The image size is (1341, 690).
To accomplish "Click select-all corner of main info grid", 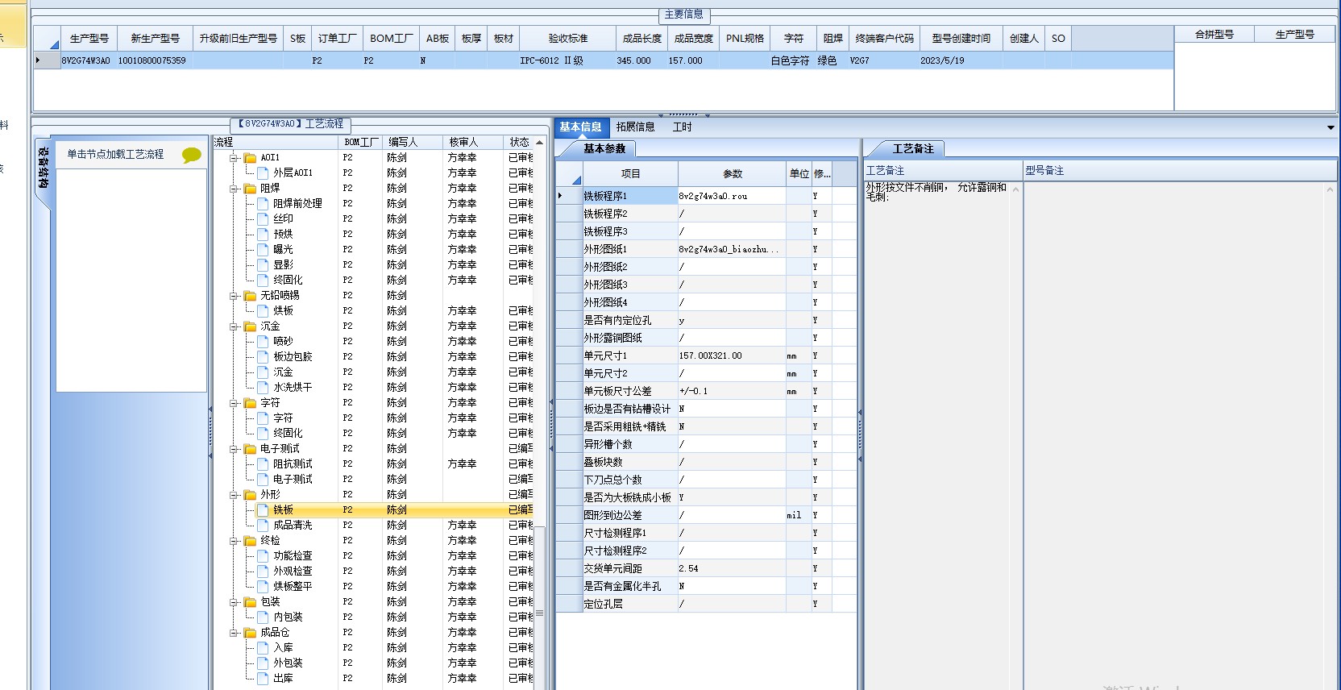I will pos(48,38).
